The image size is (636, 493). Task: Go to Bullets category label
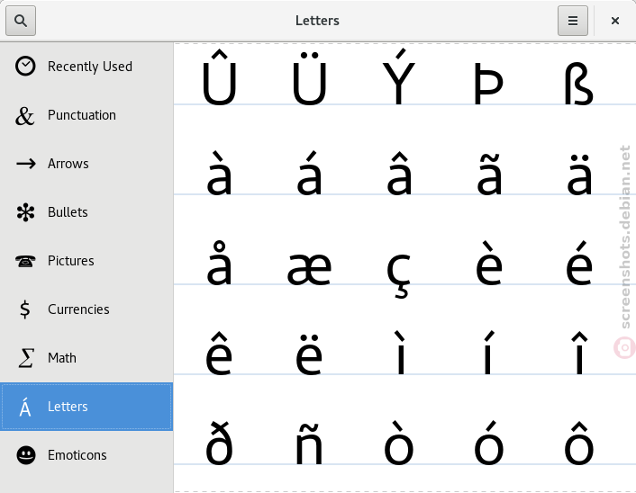click(68, 212)
